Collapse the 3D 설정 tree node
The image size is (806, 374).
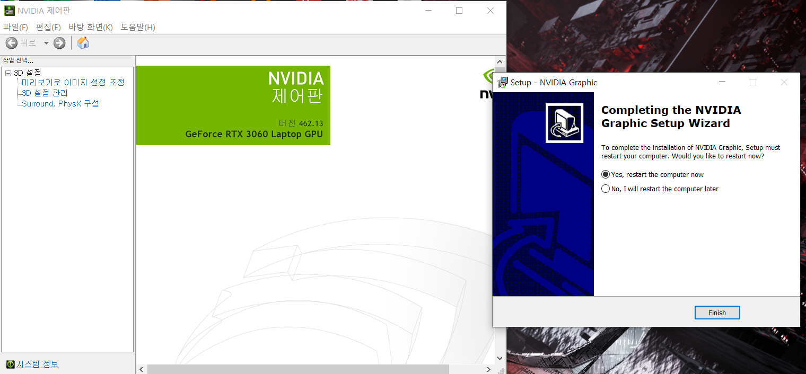[x=8, y=73]
